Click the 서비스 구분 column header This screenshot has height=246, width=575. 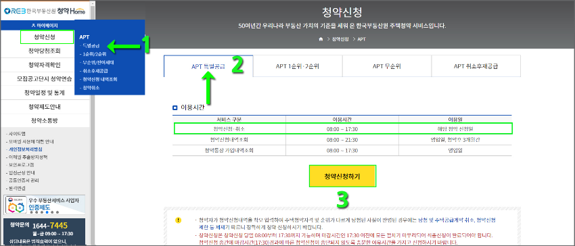click(229, 119)
